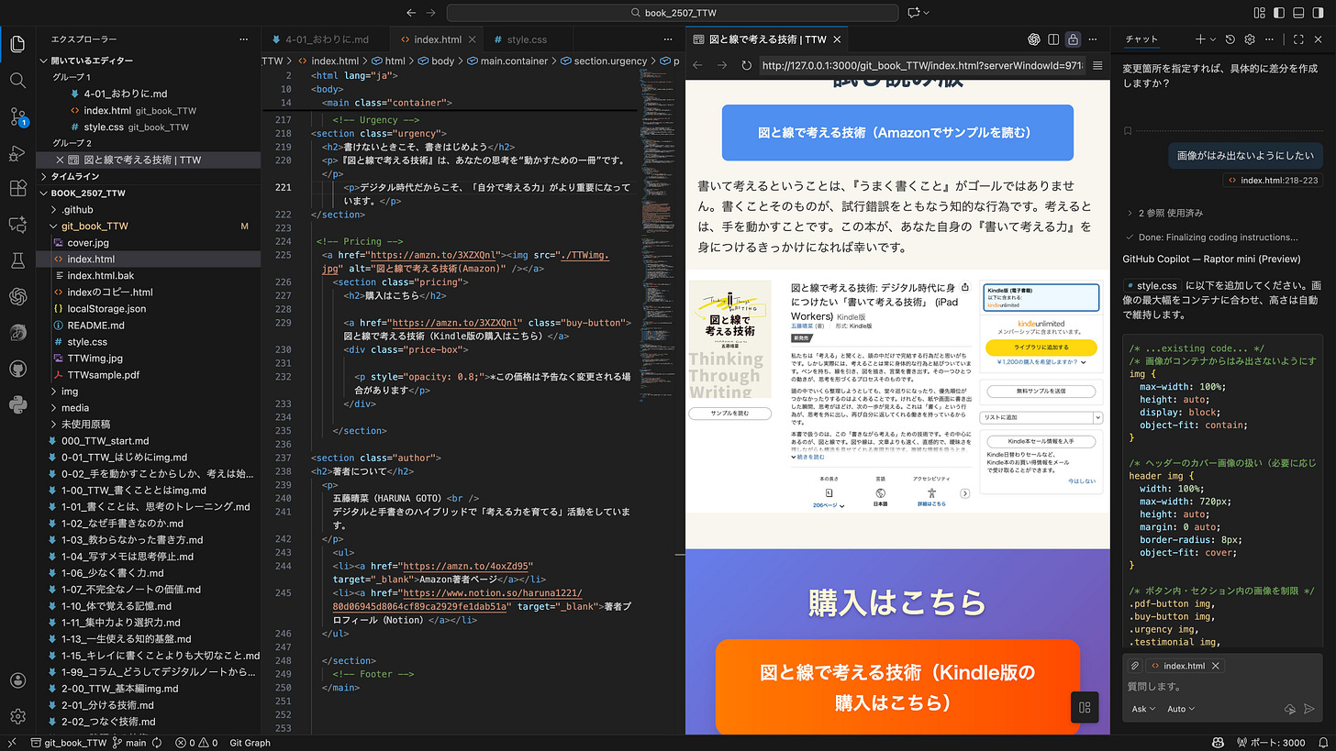Reload the browser preview page
Viewport: 1336px width, 751px height.
coord(746,66)
